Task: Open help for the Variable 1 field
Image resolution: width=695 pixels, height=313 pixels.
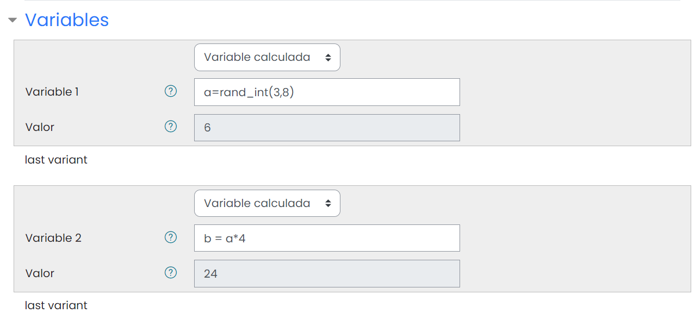Action: coord(171,91)
